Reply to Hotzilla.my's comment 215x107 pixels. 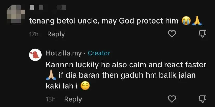(x=73, y=99)
